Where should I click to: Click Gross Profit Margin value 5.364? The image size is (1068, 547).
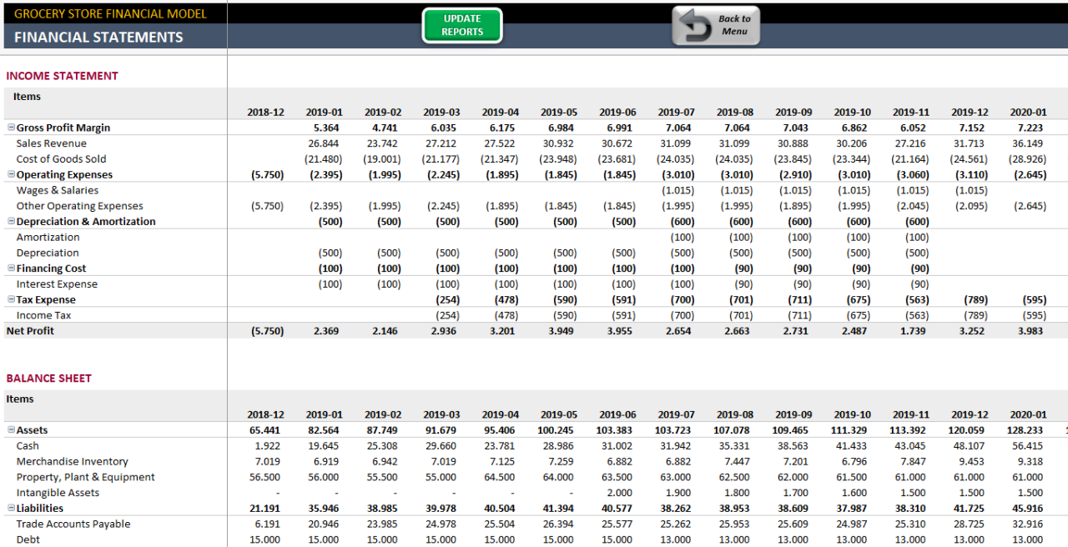[326, 128]
